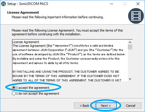Image resolution: width=145 pixels, height=112 pixels.
Task: Click the film strip logo icon
Action: [x=136, y=16]
